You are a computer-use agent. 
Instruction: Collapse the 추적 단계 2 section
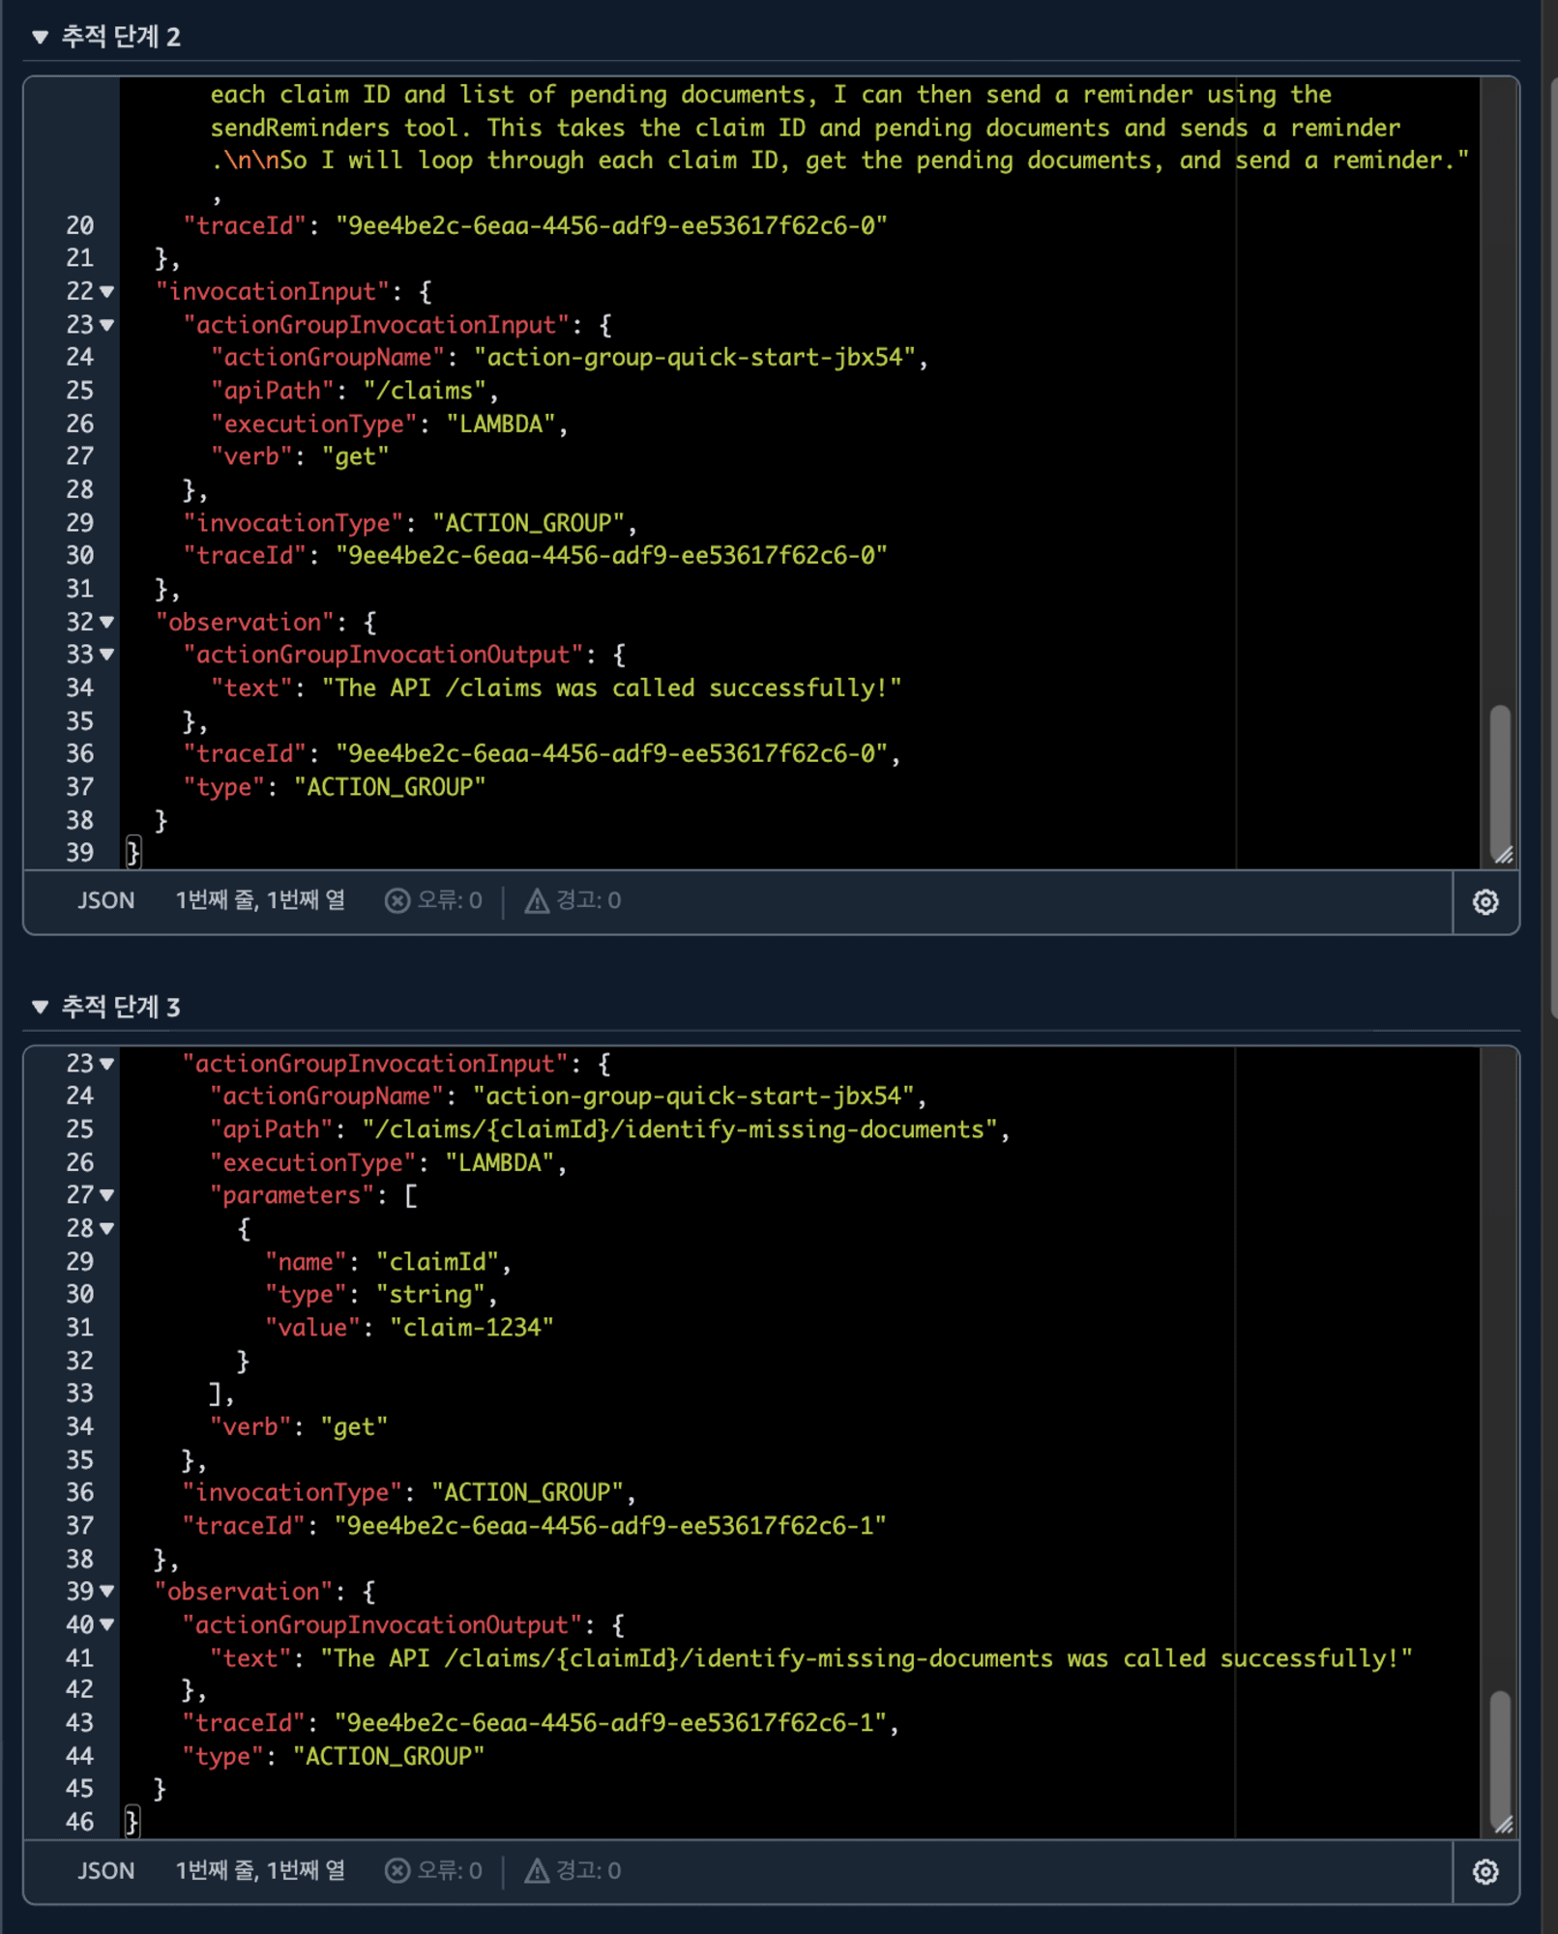pyautogui.click(x=40, y=37)
